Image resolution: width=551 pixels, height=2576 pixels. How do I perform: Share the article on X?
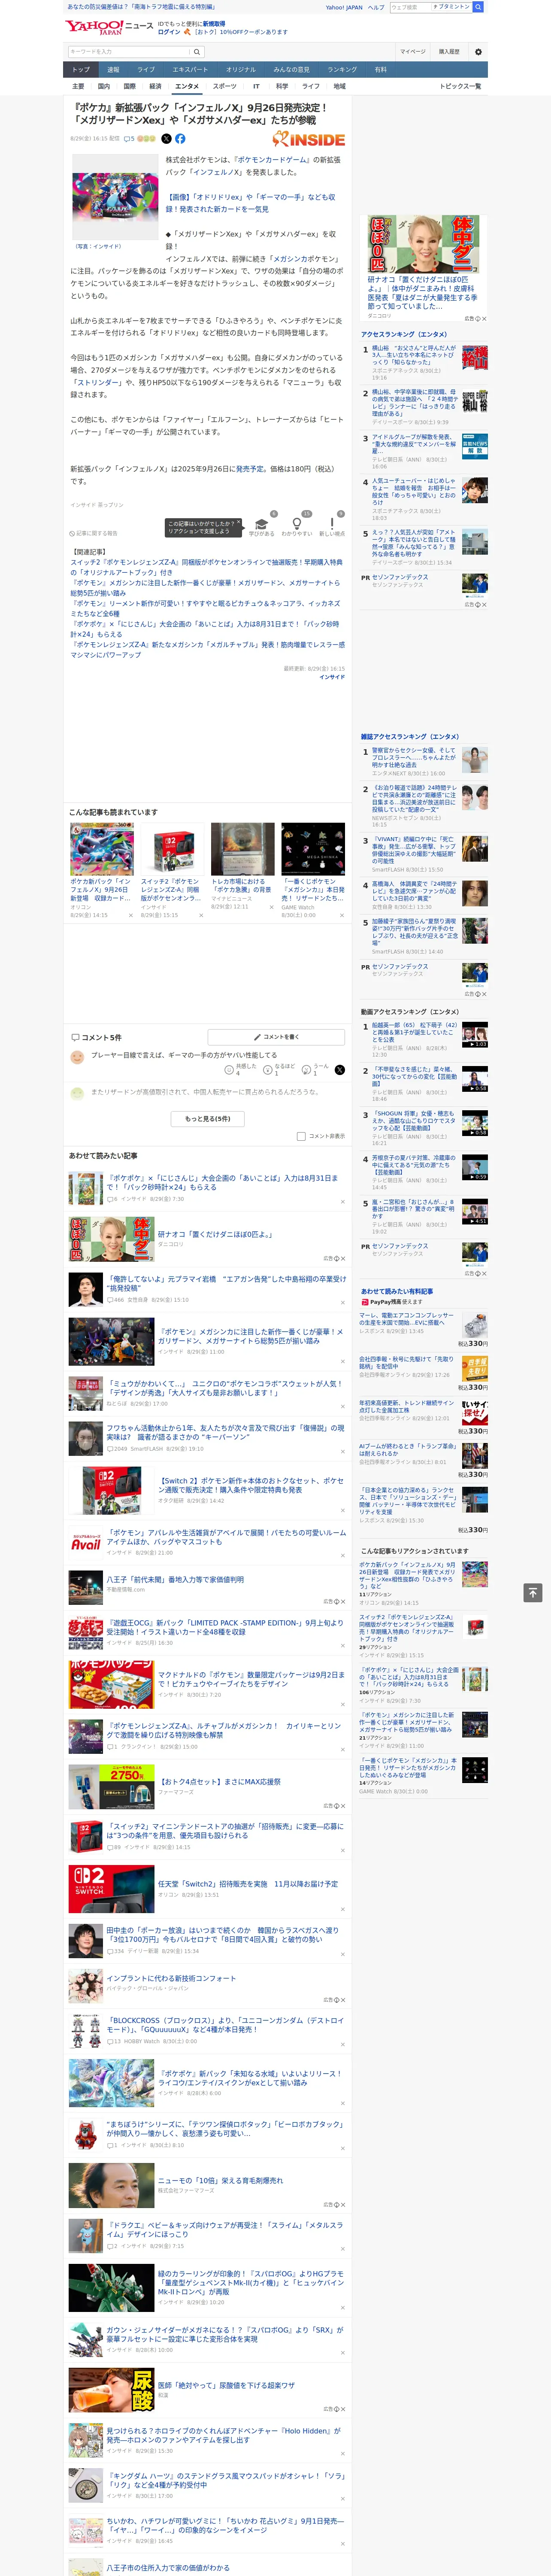pyautogui.click(x=166, y=139)
